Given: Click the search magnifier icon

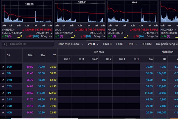Looking at the screenshot, I should coord(4,44).
